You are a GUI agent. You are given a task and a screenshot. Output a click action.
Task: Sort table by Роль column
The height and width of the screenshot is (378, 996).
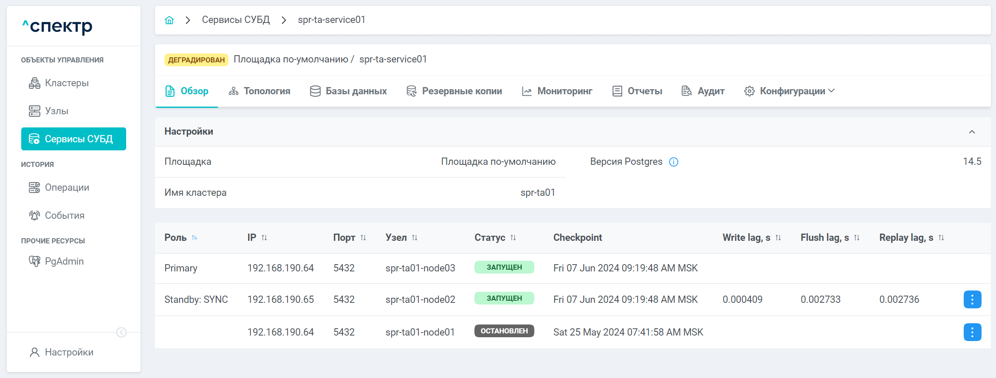pos(195,238)
